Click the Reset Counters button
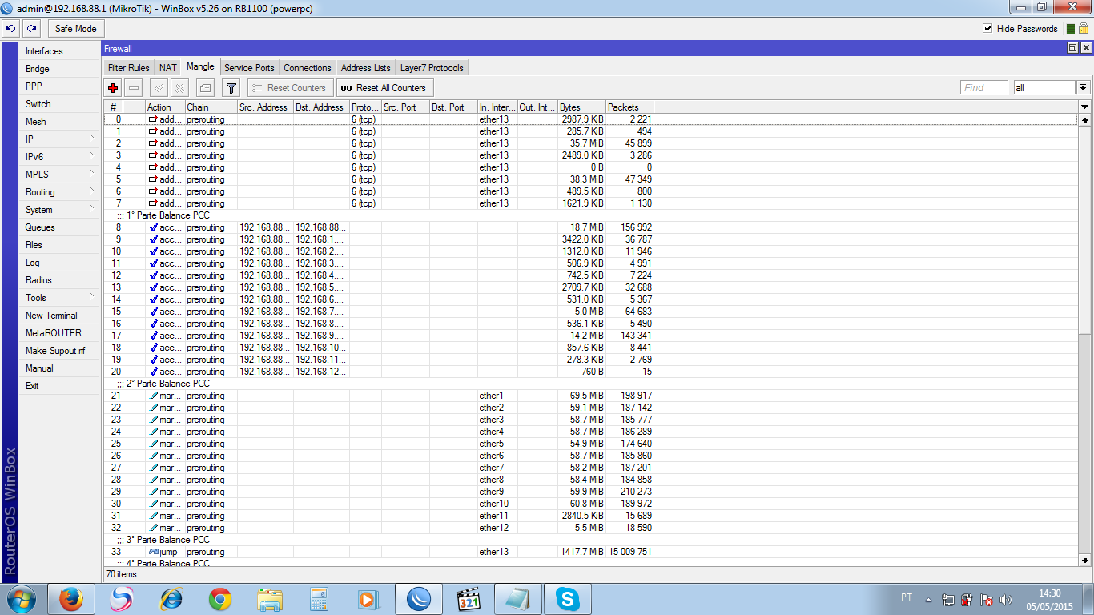The width and height of the screenshot is (1094, 615). 290,88
